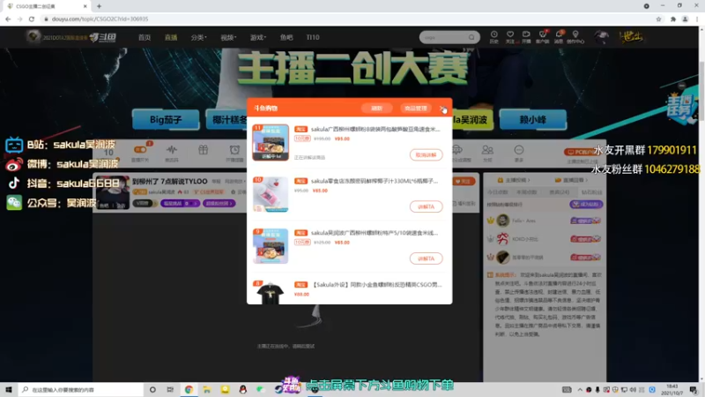Open QQ penguin icon on the taskbar

(x=243, y=389)
